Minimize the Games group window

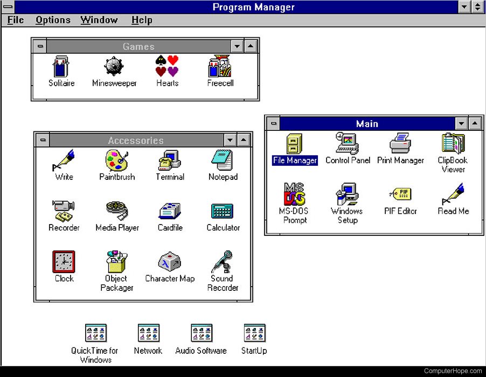[237, 46]
